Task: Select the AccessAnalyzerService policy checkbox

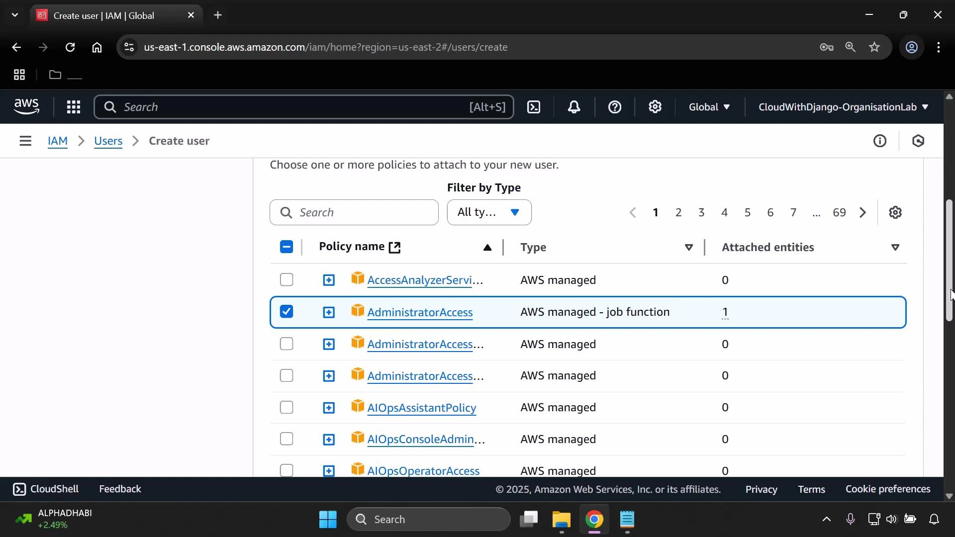Action: coord(286,279)
